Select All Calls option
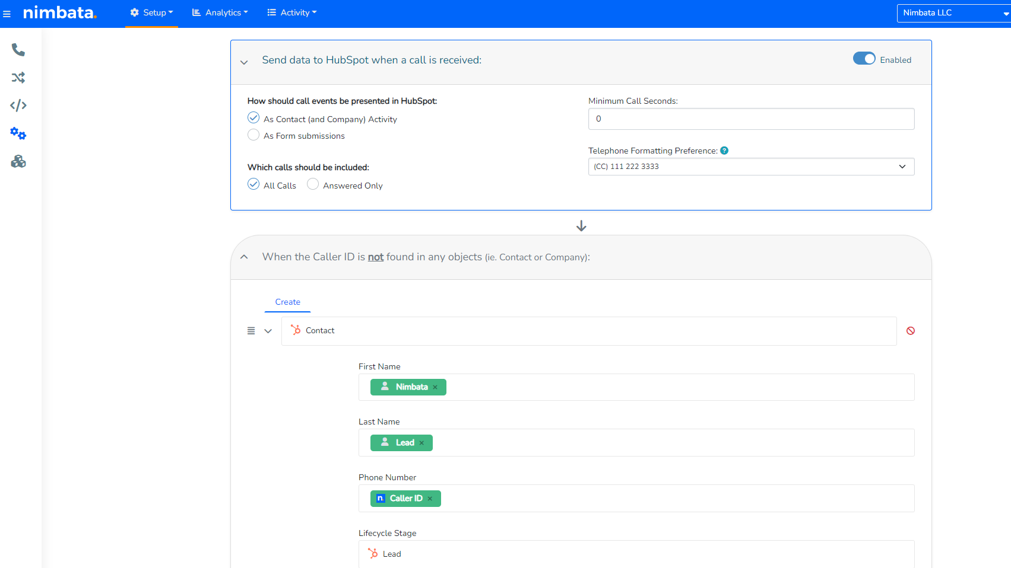Screen dimensions: 1011x568 pyautogui.click(x=253, y=184)
